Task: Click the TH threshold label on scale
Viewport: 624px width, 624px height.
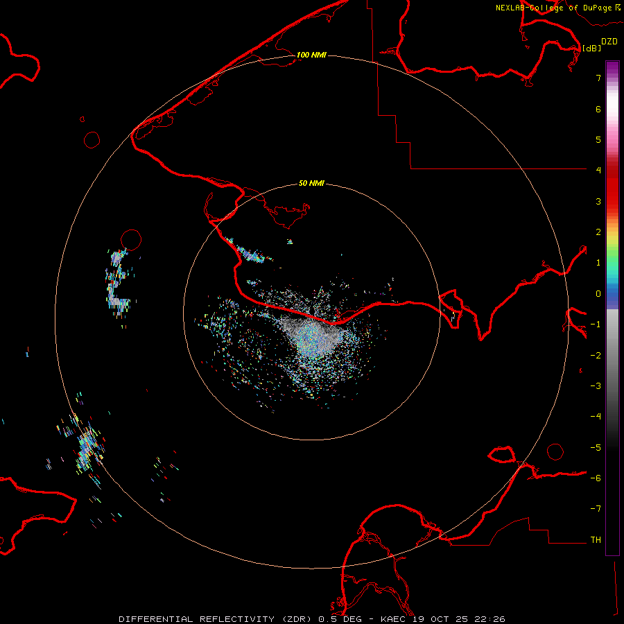Action: [596, 539]
